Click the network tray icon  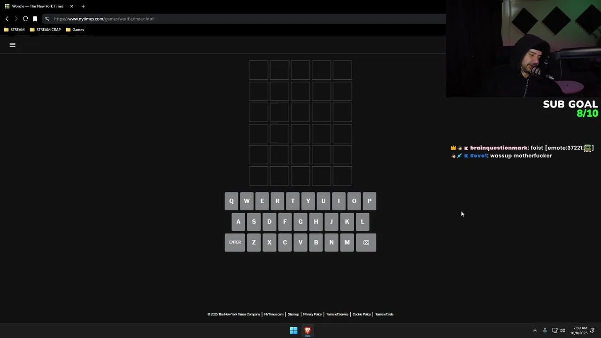[x=555, y=330]
